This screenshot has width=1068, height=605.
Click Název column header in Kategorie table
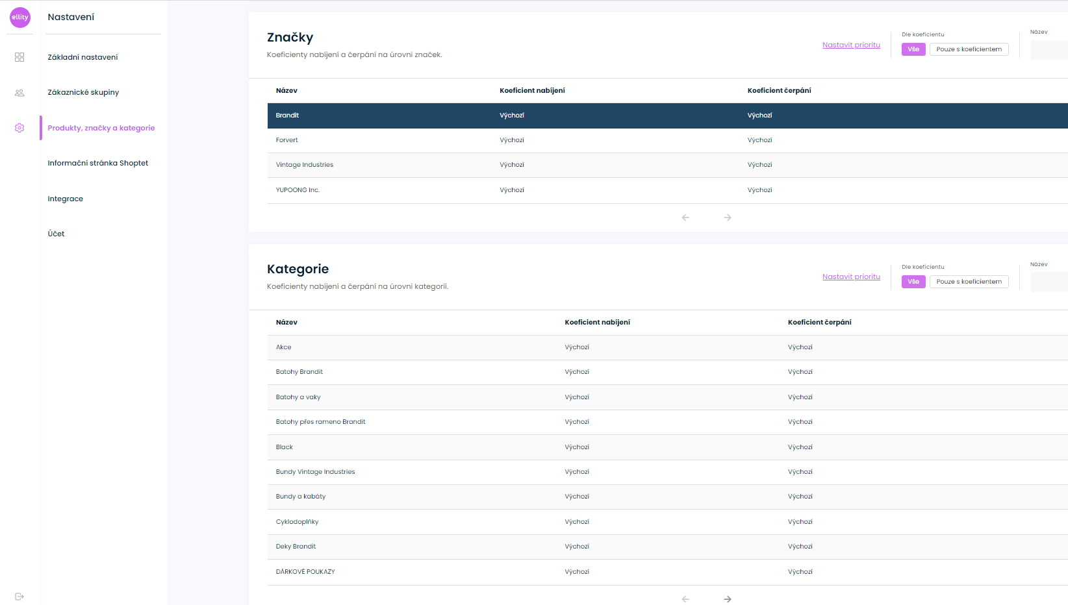coord(286,323)
